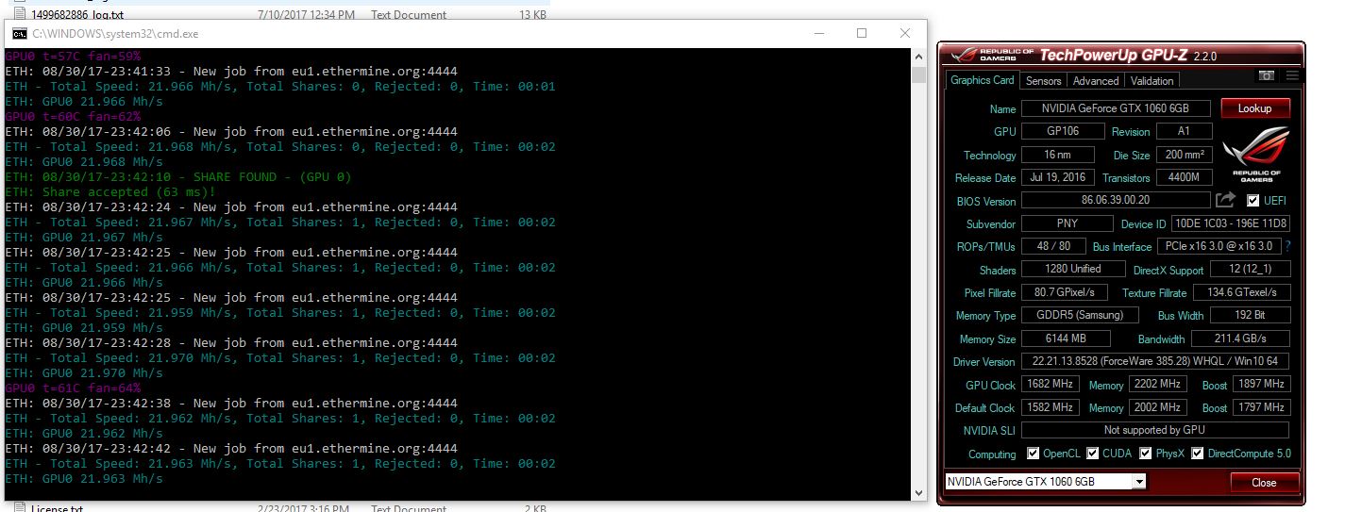
Task: Click the 'Share accepted (63 ms)!' line
Action: click(111, 192)
